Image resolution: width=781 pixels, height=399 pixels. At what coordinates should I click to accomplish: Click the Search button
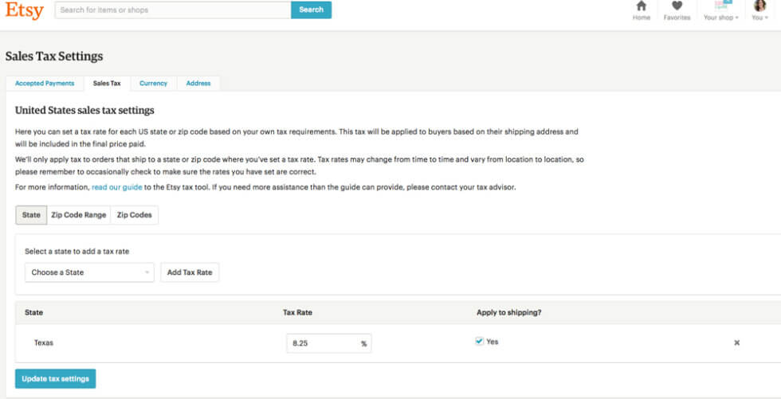[x=311, y=10]
